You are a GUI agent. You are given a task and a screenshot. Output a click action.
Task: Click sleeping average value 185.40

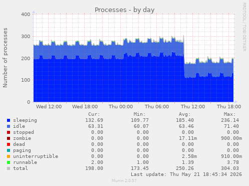click(x=185, y=120)
